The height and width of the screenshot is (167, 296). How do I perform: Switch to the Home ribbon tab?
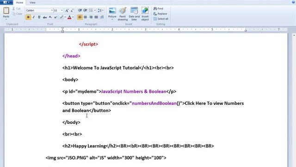click(x=19, y=2)
